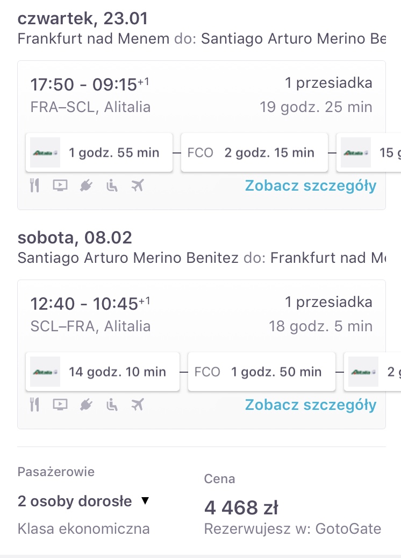The image size is (401, 558).
Task: Tap the meal icon on return flight
Action: pos(34,404)
